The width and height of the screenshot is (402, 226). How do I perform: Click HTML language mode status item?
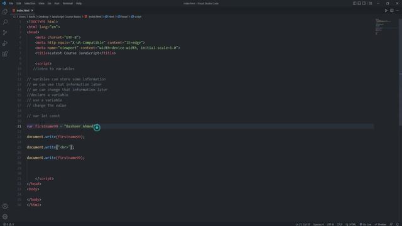click(351, 224)
